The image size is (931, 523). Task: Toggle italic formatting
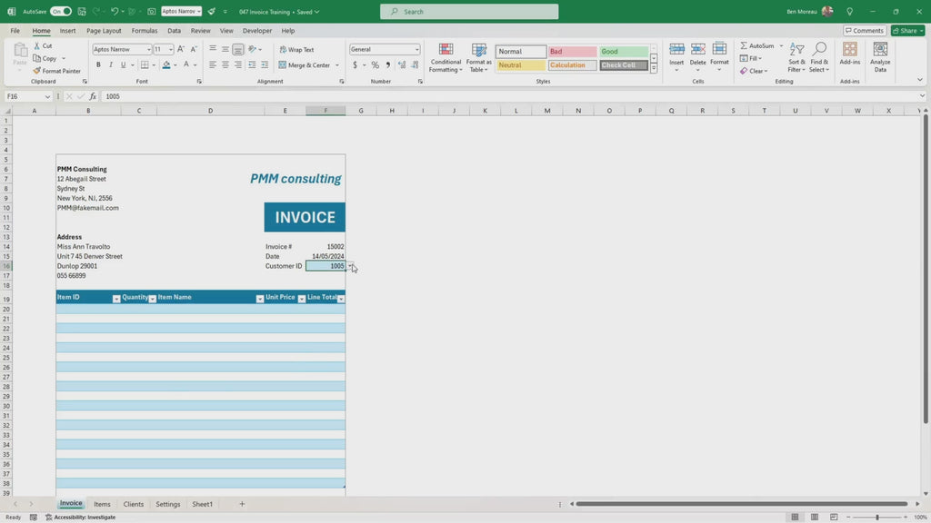(x=111, y=65)
